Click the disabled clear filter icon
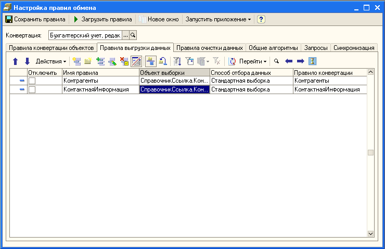 click(216, 61)
